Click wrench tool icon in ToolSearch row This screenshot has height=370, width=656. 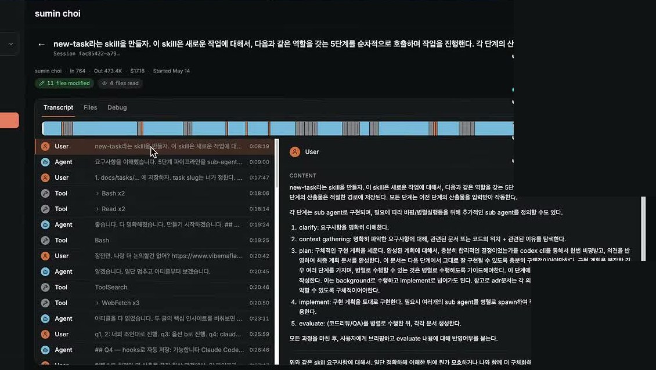pyautogui.click(x=45, y=287)
